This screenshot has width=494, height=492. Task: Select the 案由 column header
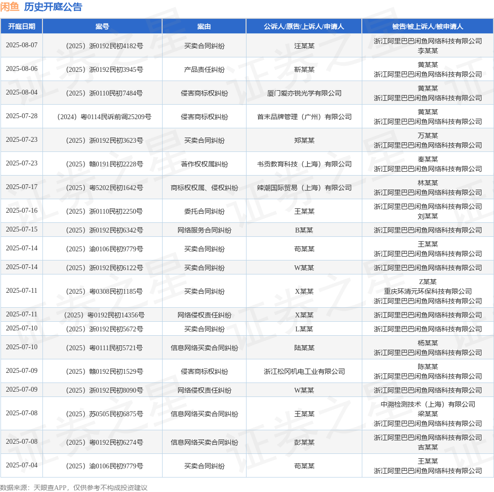click(x=204, y=27)
